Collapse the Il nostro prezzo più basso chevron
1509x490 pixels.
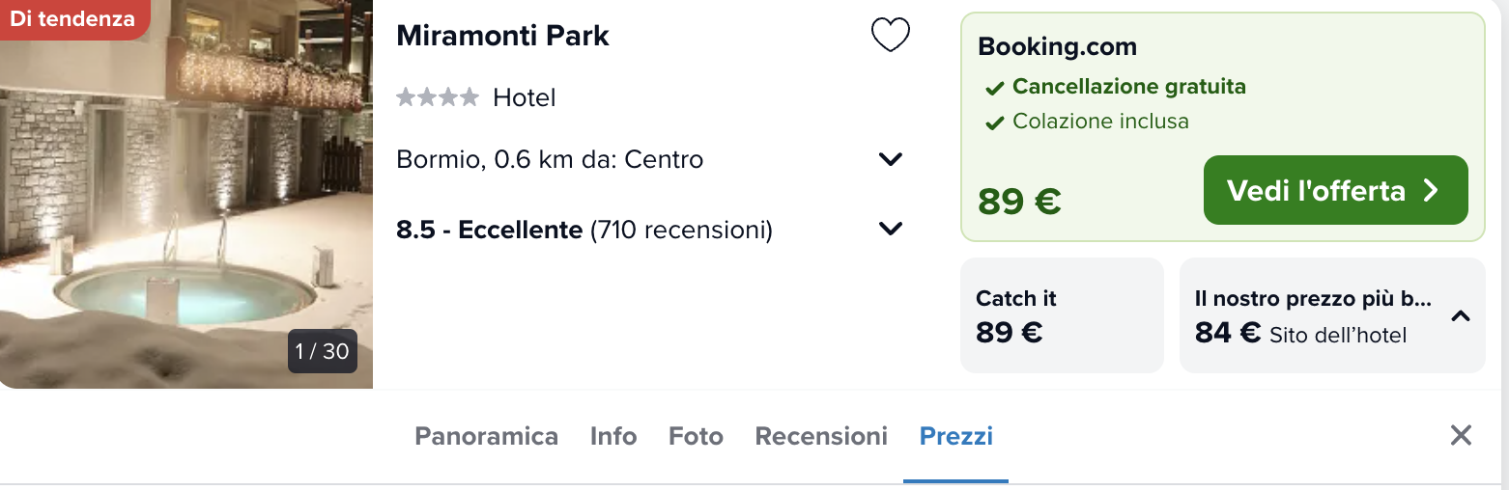[x=1461, y=315]
